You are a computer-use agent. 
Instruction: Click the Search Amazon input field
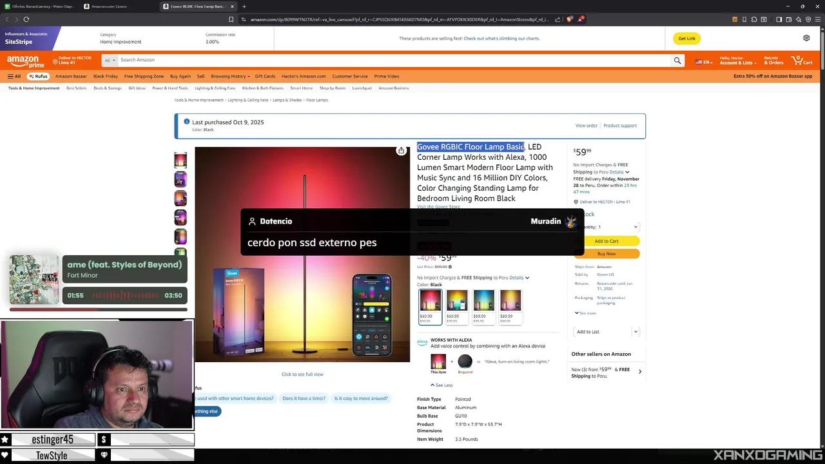pyautogui.click(x=393, y=60)
